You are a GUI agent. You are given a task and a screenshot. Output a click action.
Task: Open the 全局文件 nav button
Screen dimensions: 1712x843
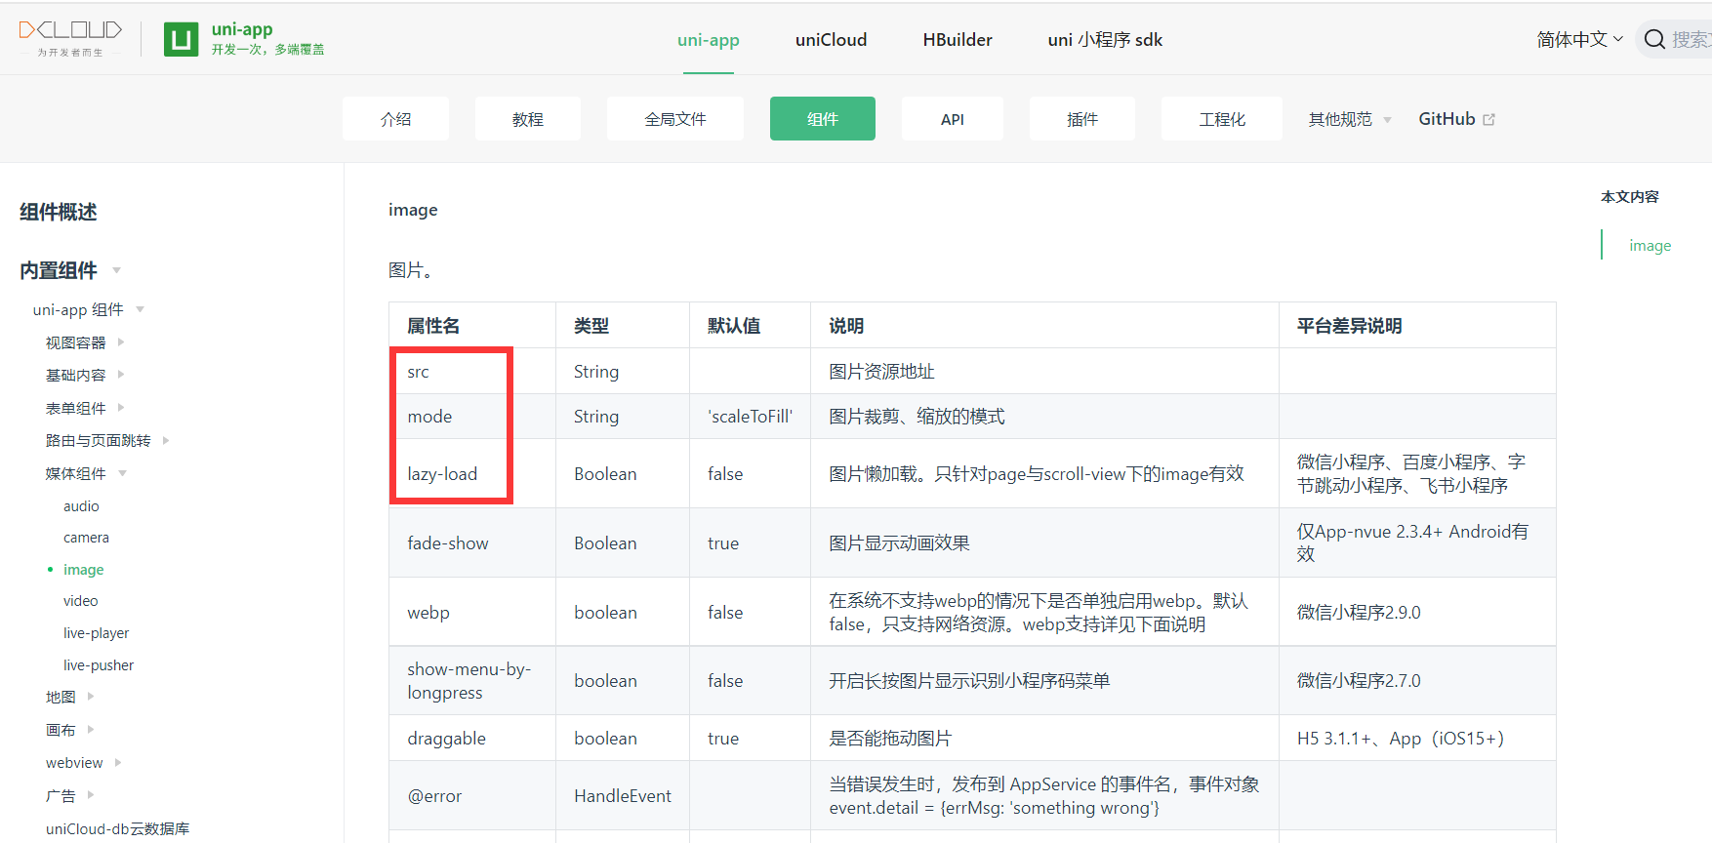tap(675, 119)
